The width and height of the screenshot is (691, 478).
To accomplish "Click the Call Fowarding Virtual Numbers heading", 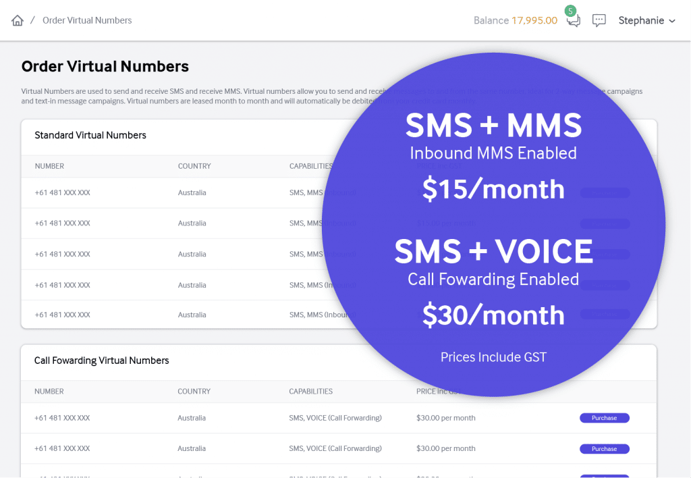I will [101, 361].
